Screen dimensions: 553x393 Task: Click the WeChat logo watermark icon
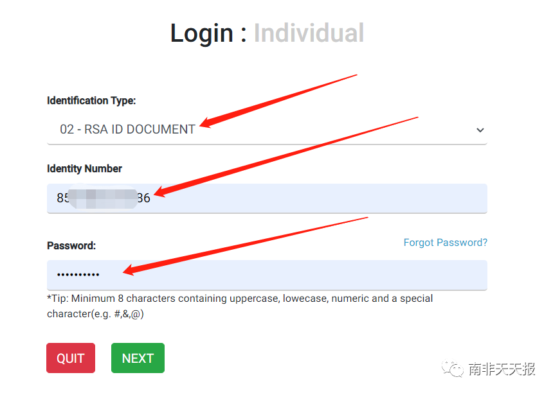pyautogui.click(x=453, y=369)
